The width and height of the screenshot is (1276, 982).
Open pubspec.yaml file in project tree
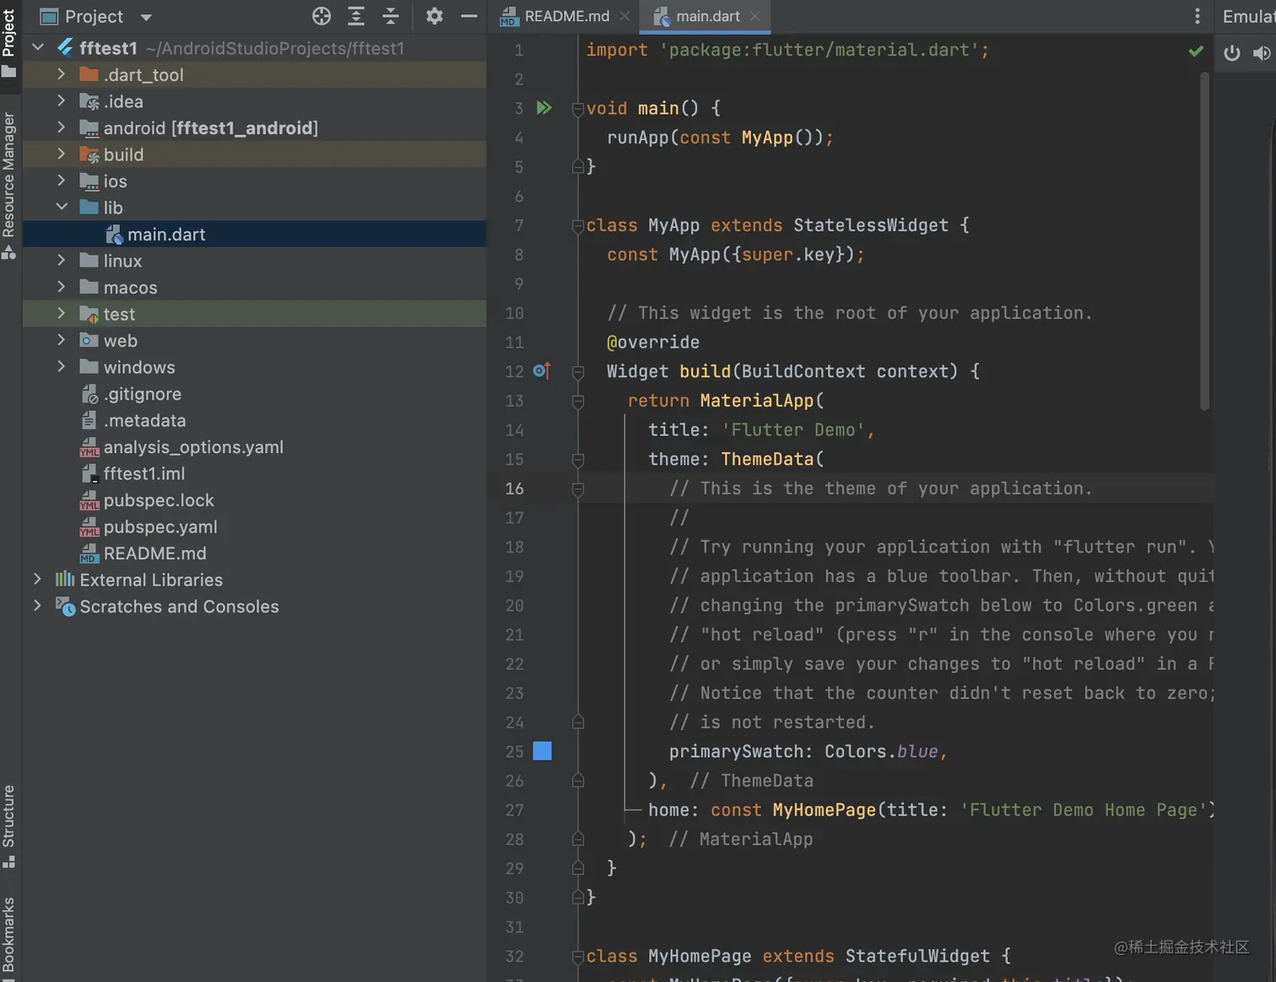click(x=159, y=527)
